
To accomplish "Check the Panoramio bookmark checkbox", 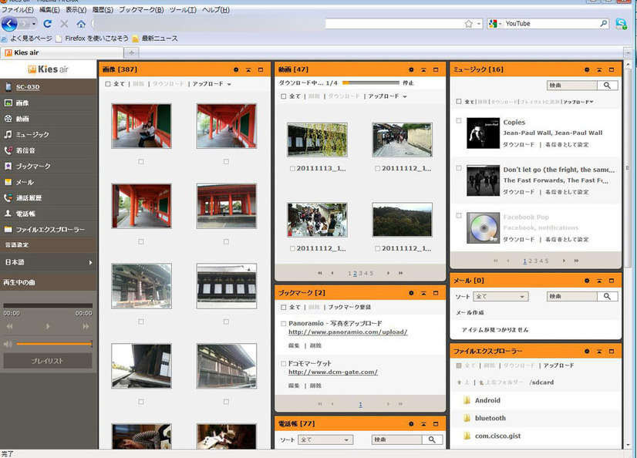I will (x=284, y=324).
